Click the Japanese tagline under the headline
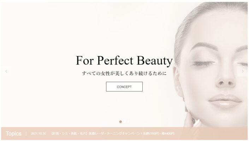Viewport: 249px width, 141px height. click(x=124, y=73)
